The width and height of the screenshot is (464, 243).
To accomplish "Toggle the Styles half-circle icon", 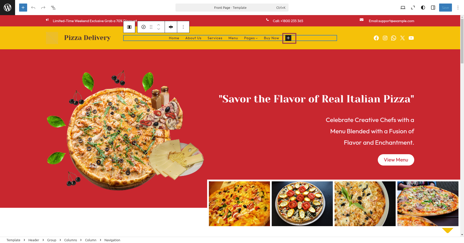I will point(423,8).
